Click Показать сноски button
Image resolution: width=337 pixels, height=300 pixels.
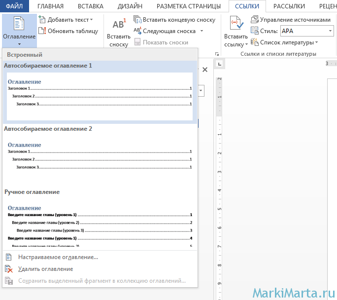[161, 42]
